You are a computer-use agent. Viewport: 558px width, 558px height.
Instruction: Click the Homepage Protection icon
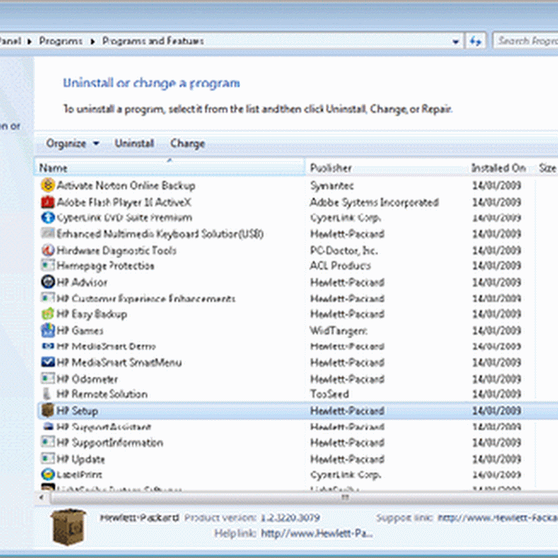point(47,266)
